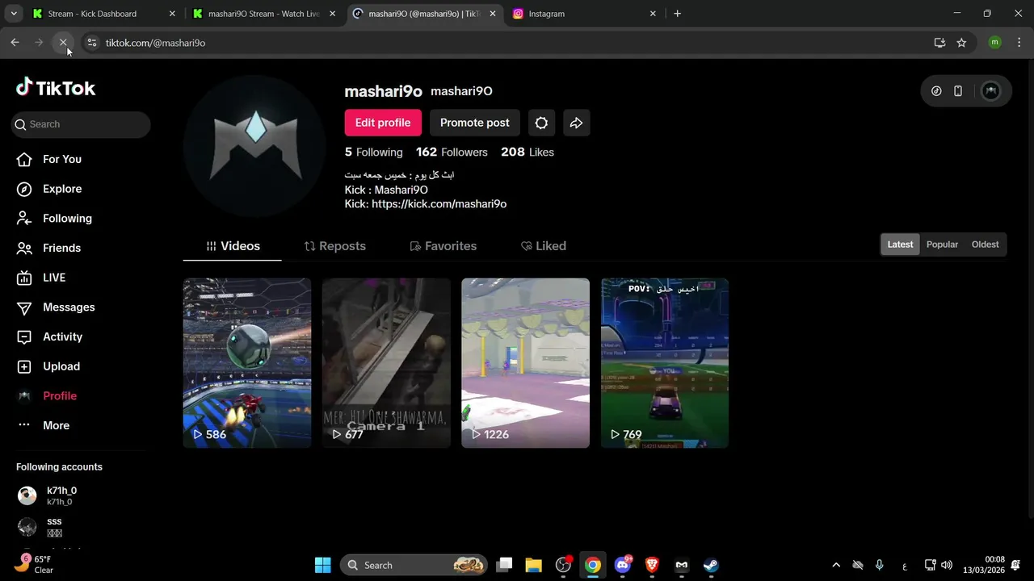Screen dimensions: 1034x581
Task: Go back in Chrome history
Action: [15, 43]
